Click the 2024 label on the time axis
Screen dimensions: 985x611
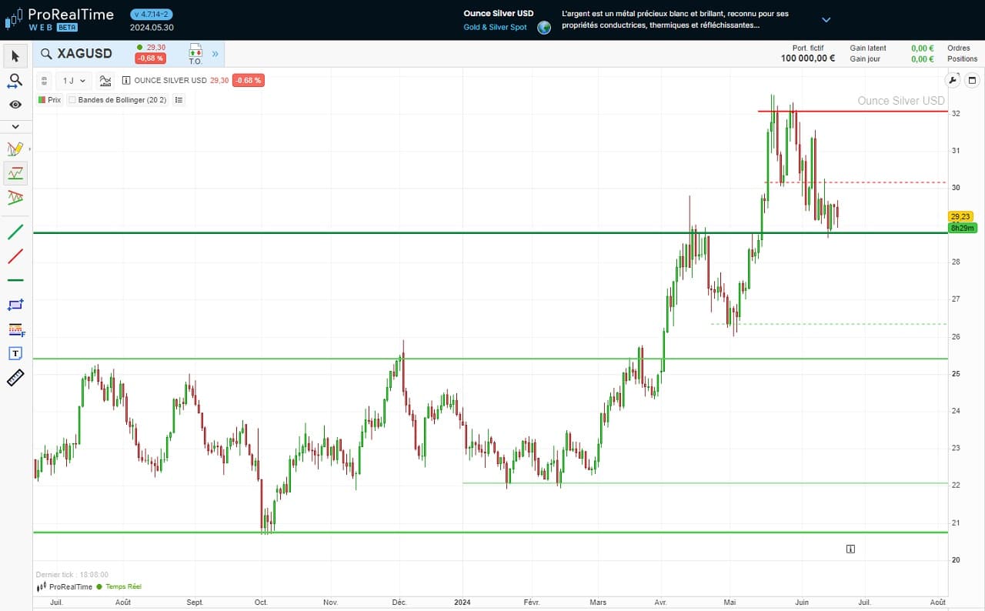click(x=462, y=602)
